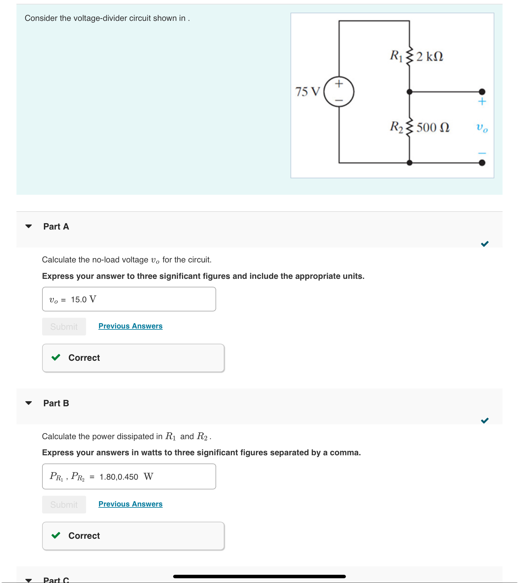This screenshot has width=519, height=583.
Task: Switch to the Part B section heading
Action: (x=56, y=403)
